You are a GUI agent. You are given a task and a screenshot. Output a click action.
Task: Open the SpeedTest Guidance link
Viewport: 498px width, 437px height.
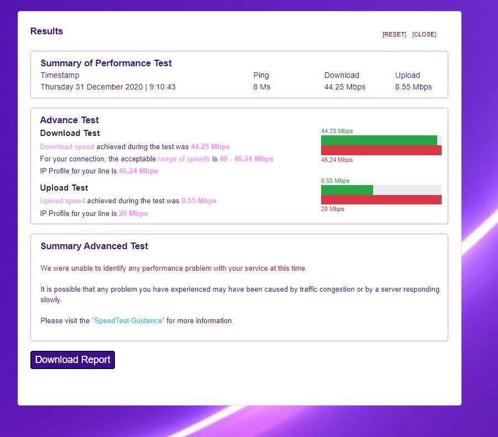pos(128,320)
